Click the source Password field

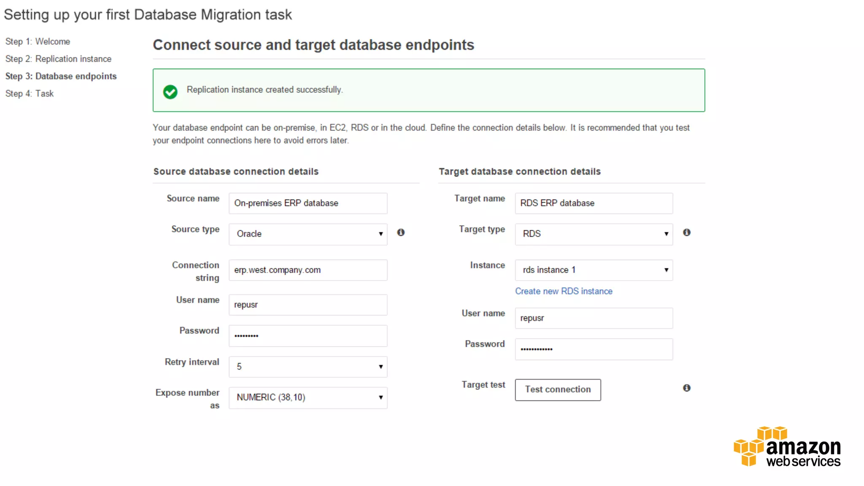coord(308,336)
